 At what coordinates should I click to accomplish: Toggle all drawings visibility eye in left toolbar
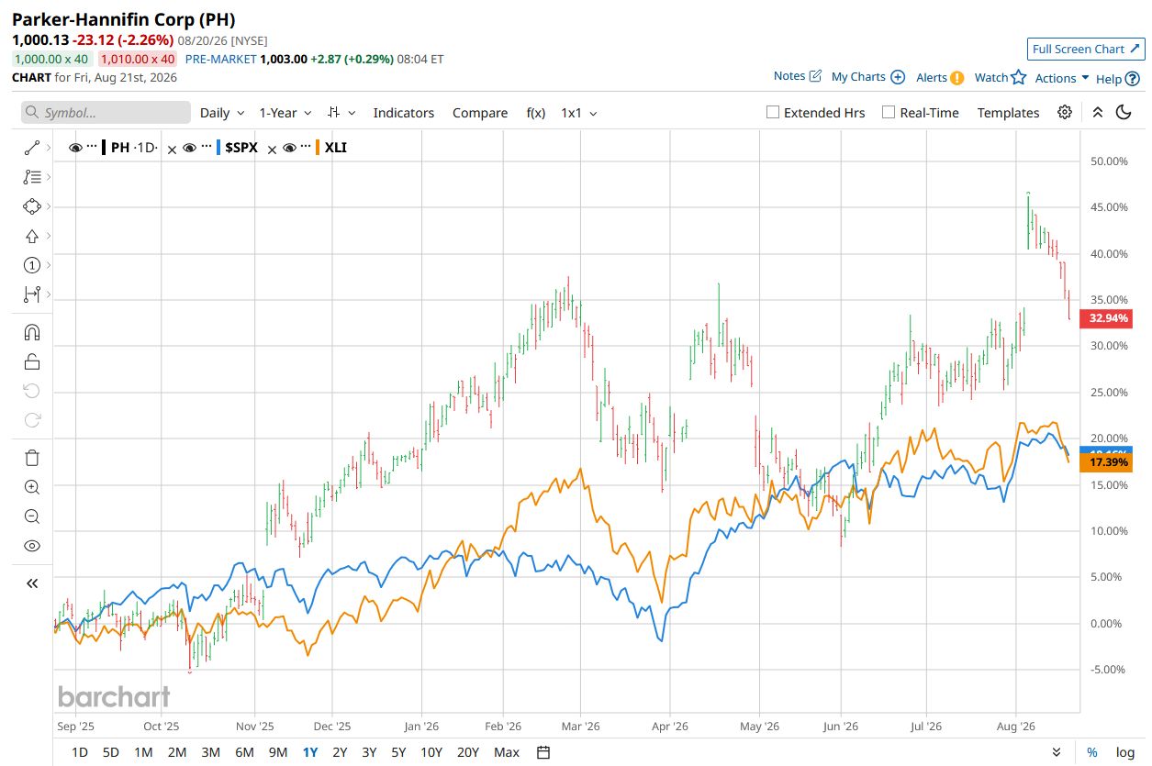tap(31, 546)
